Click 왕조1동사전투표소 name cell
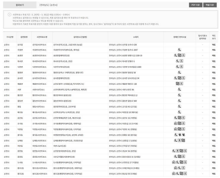The width and height of the screenshot is (220, 178). point(40,168)
